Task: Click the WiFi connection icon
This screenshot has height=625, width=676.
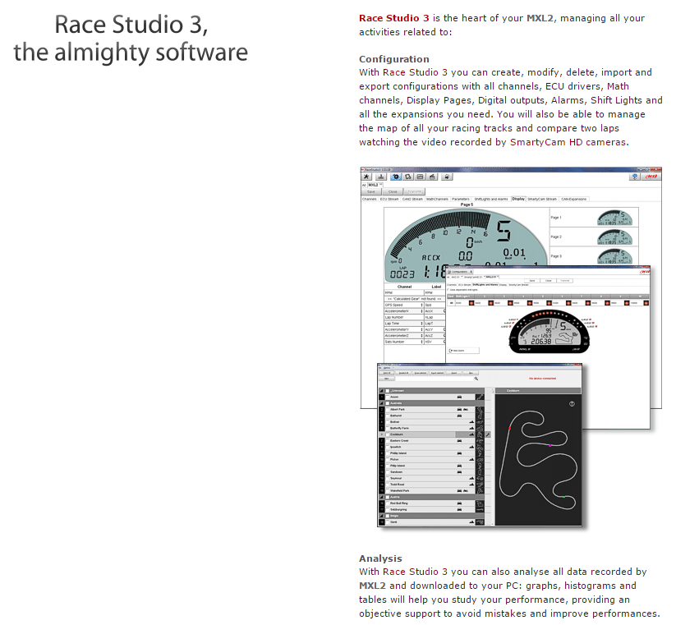Action: [634, 177]
